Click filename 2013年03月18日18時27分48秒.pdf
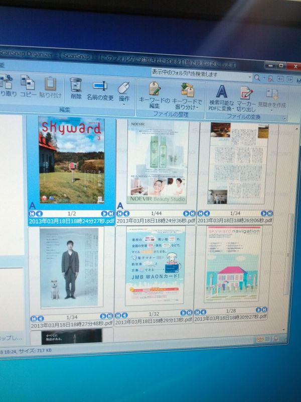 72,324
